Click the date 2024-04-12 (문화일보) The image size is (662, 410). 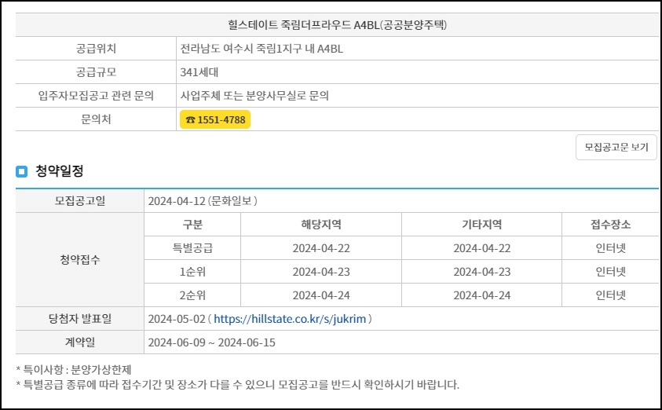pyautogui.click(x=203, y=200)
